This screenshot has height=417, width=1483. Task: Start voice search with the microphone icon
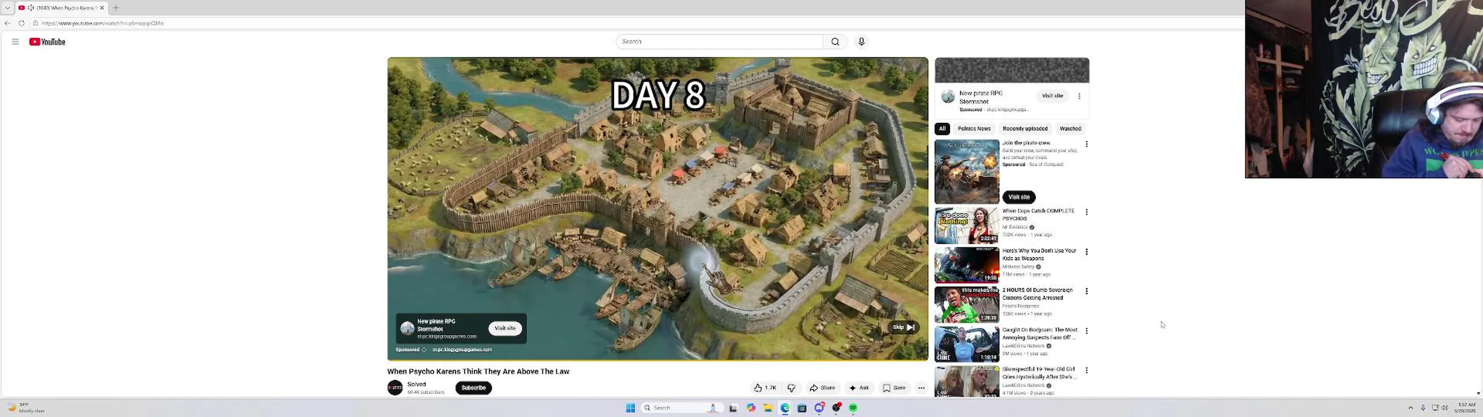coord(861,42)
